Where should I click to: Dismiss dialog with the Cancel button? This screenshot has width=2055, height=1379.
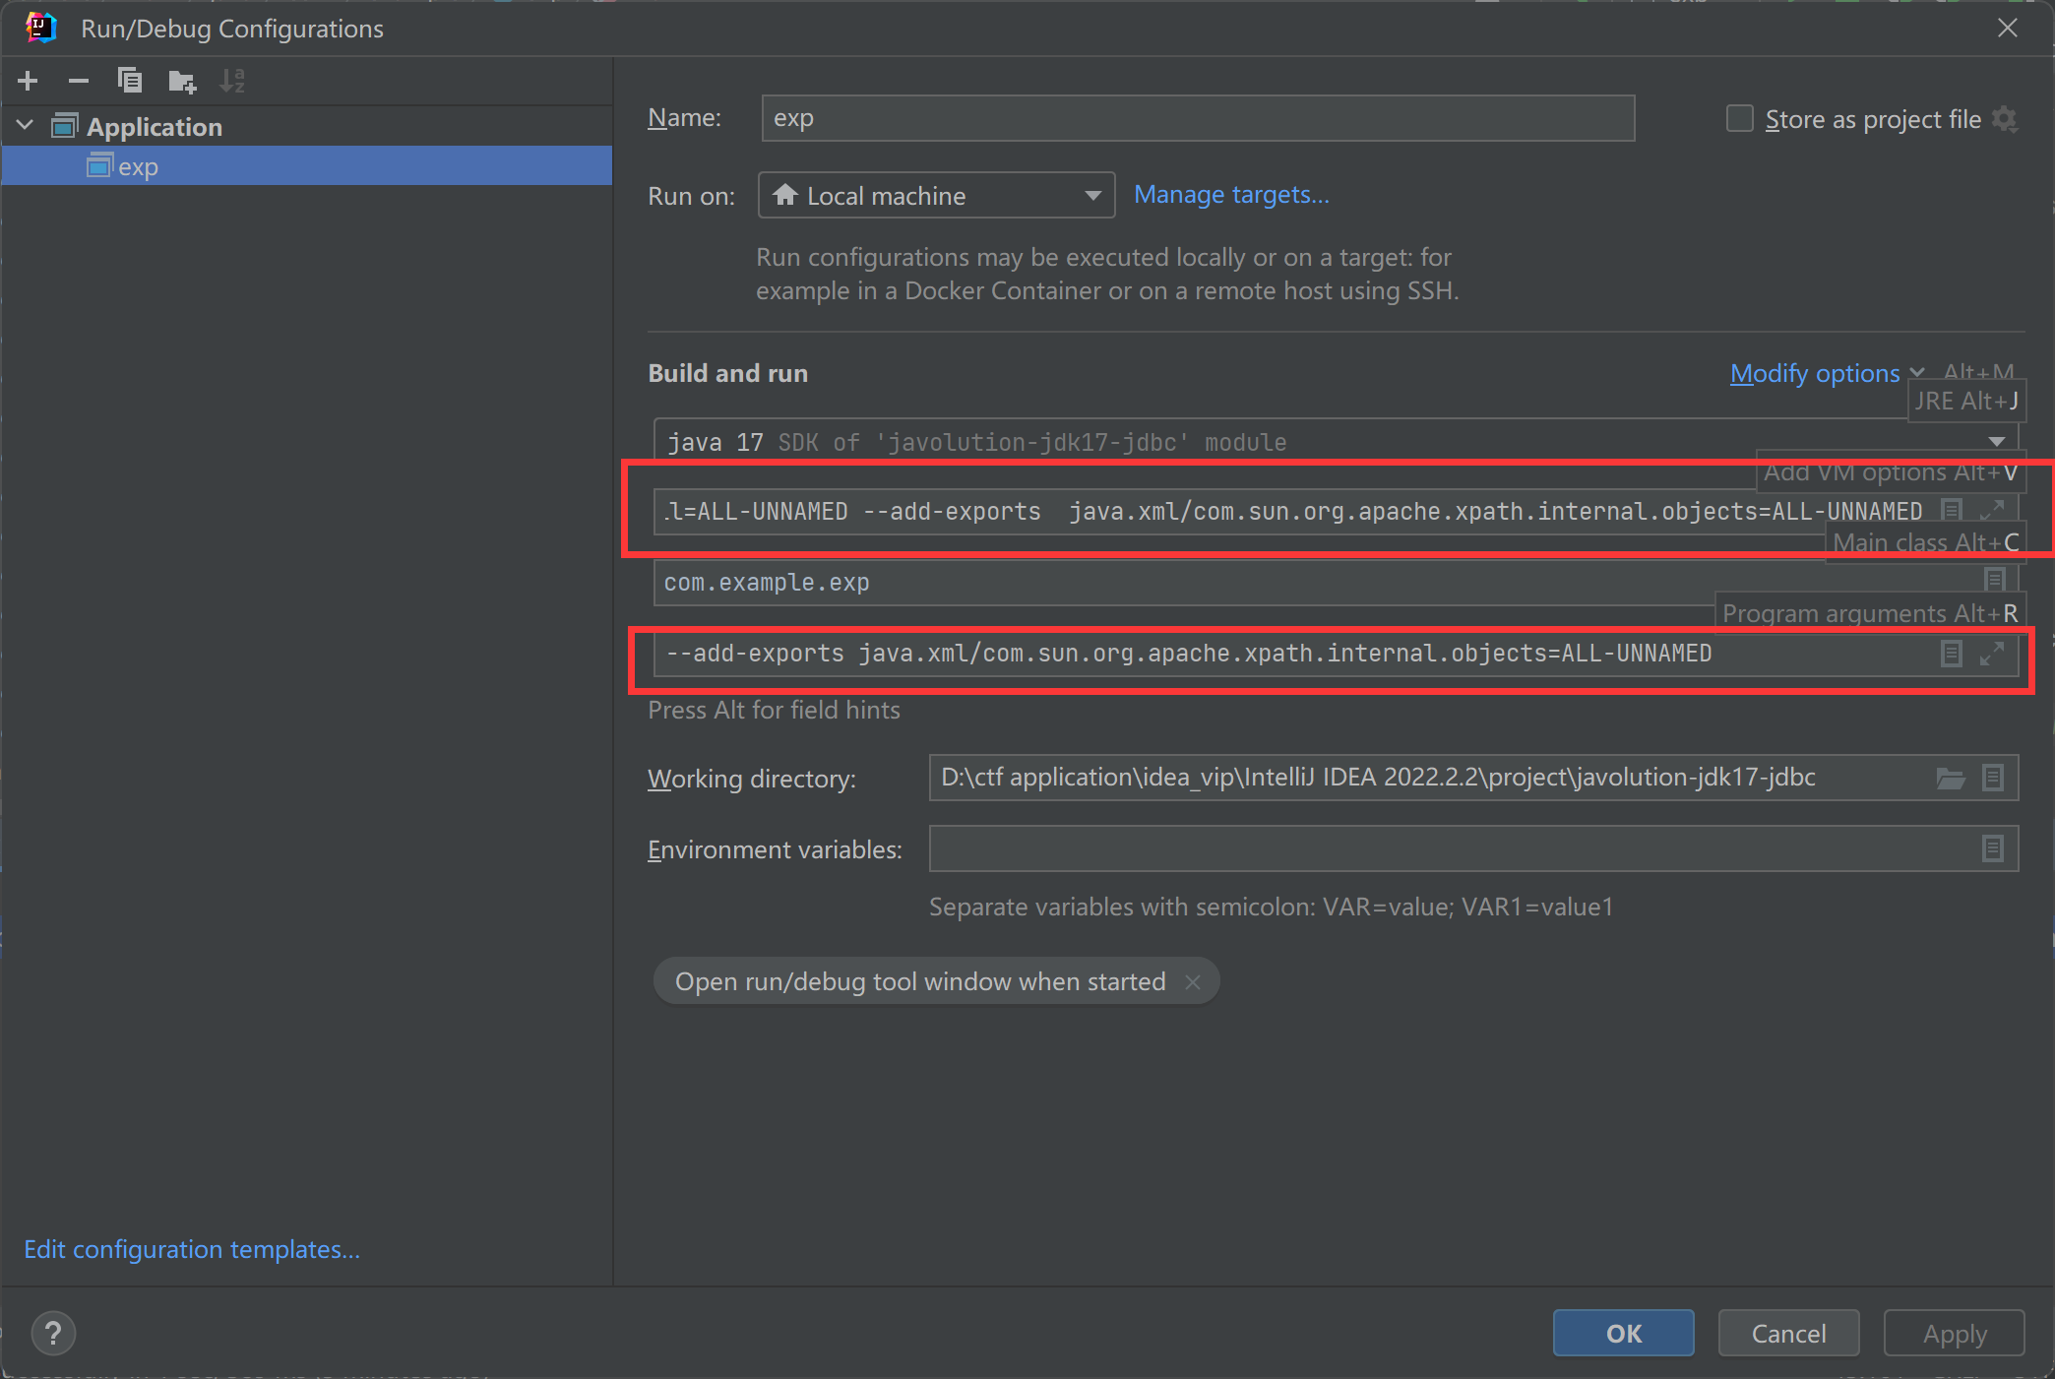pyautogui.click(x=1788, y=1333)
